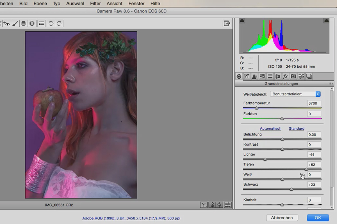This screenshot has width=337, height=224.
Task: Click the Abbrechen button
Action: tap(282, 218)
